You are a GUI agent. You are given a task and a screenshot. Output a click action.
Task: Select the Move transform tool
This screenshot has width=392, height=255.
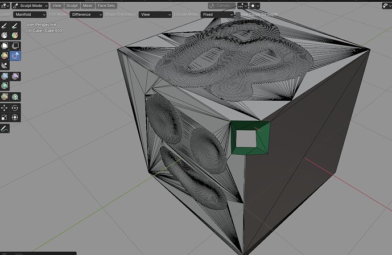5,108
